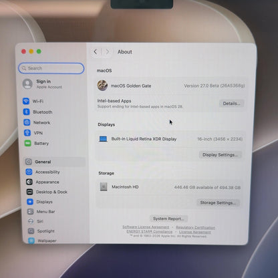The width and height of the screenshot is (278, 278).
Task: Open Bluetooth settings pane
Action: pos(53,112)
